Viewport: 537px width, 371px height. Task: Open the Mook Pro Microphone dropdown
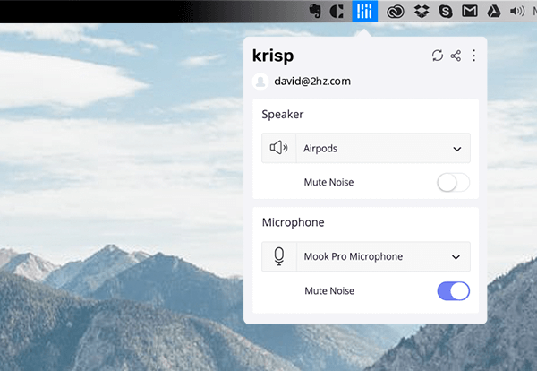coord(366,256)
